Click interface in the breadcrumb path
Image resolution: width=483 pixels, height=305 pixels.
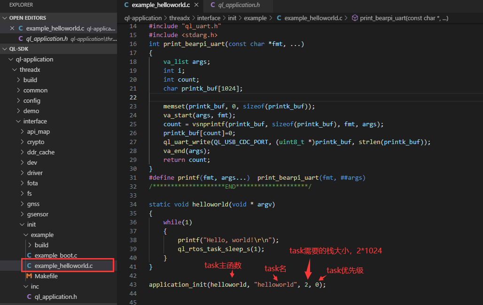click(209, 18)
